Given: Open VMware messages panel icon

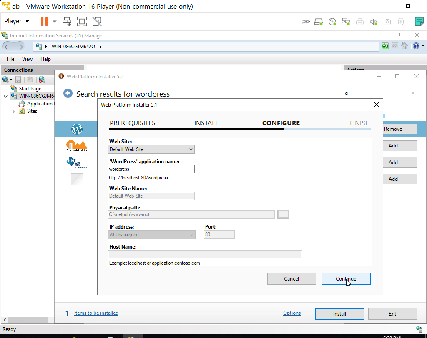Looking at the screenshot, I should click(419, 21).
